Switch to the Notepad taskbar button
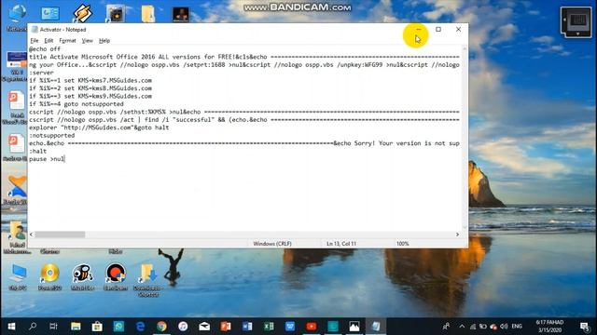Viewport: 597px width, 335px height. point(376,327)
